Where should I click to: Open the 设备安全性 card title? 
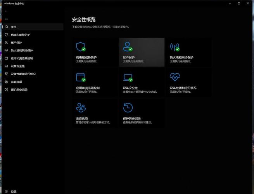coord(130,88)
